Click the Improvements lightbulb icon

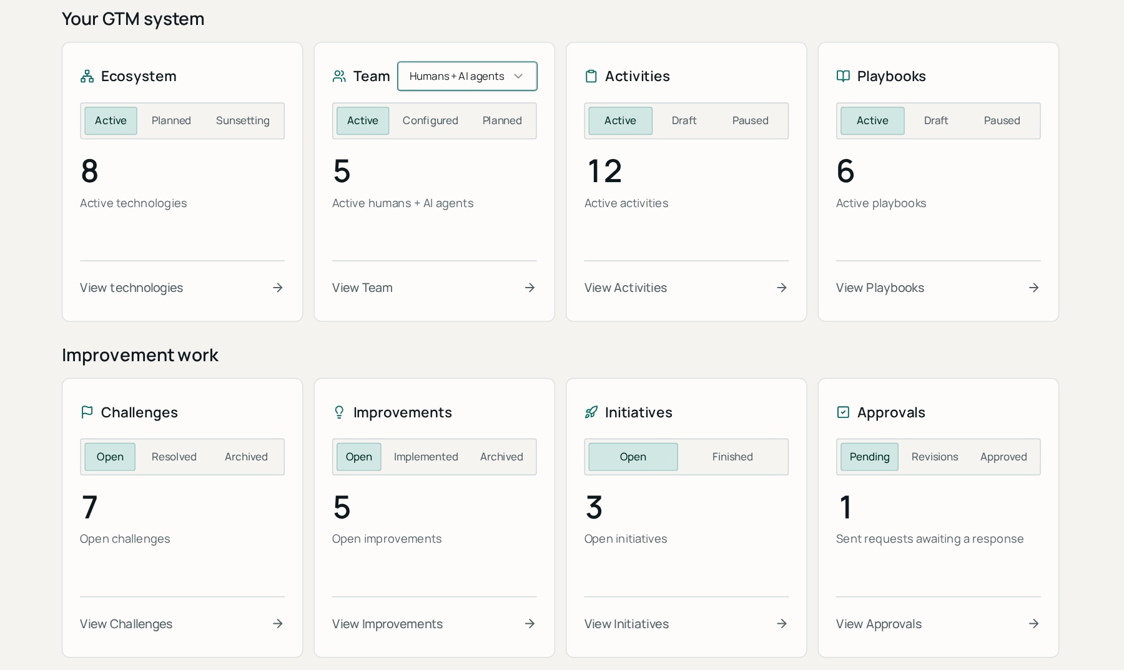tap(339, 412)
